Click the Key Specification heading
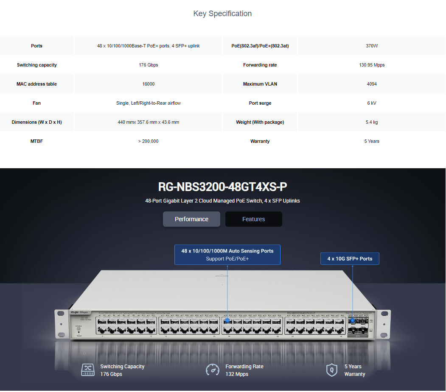The width and height of the screenshot is (446, 392). click(222, 14)
